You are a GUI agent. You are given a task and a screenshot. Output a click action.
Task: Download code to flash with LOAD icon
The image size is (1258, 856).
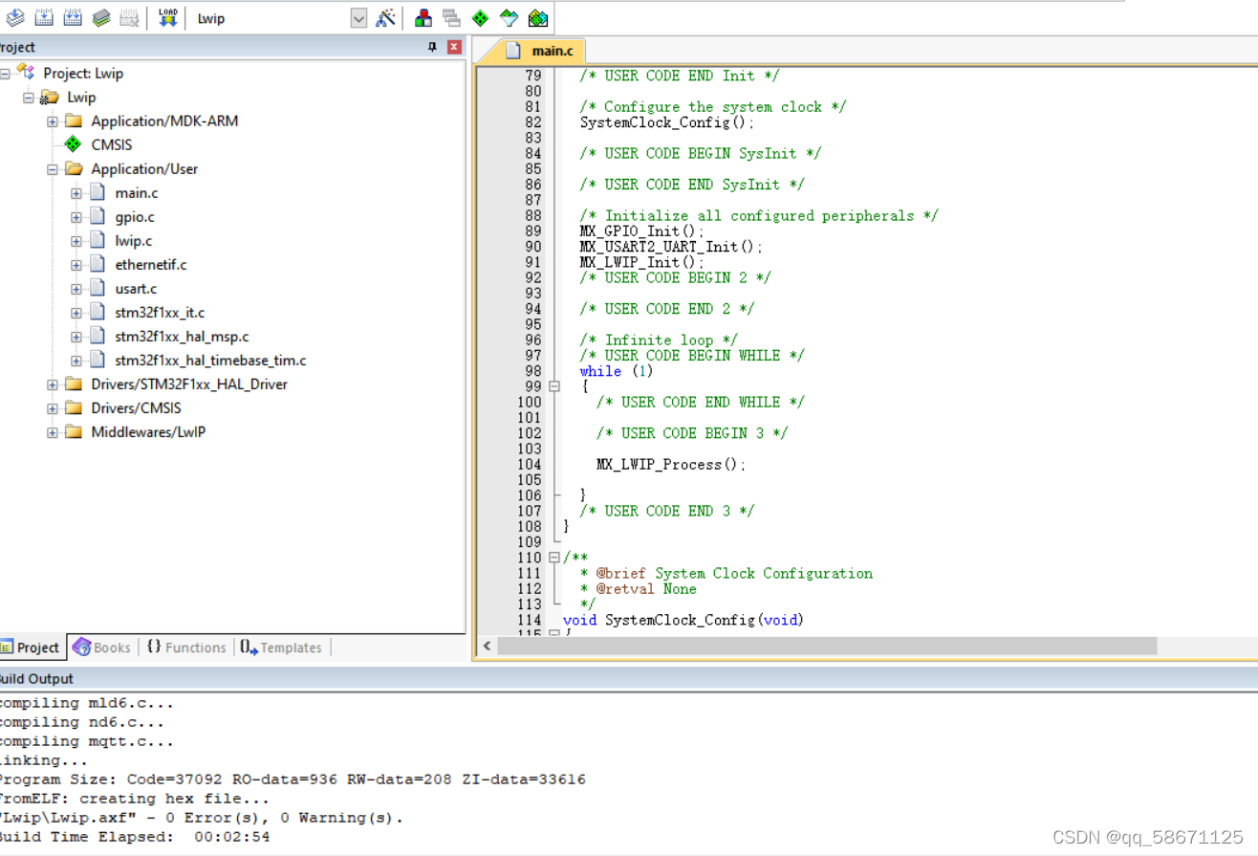167,17
